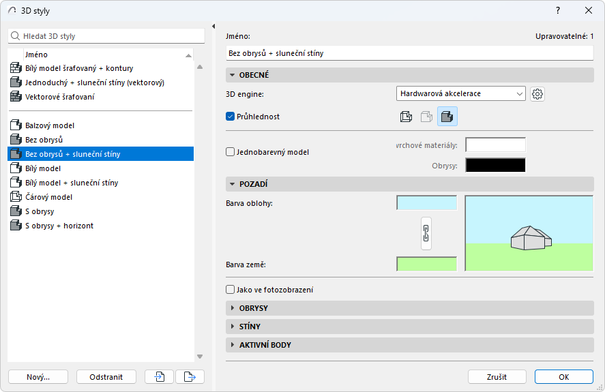Click Zrušit button
The image size is (605, 392).
pyautogui.click(x=497, y=376)
